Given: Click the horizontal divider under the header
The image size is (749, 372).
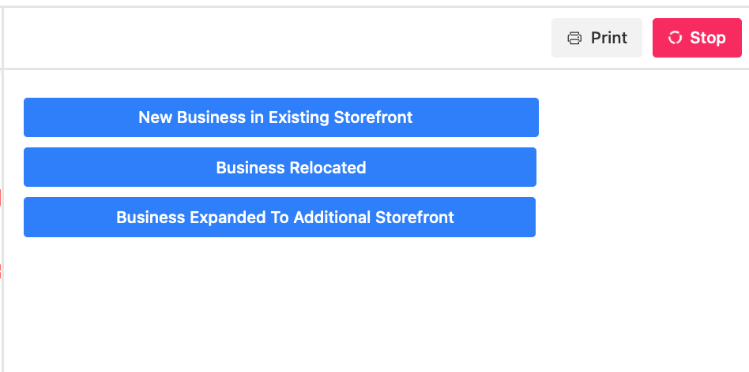Looking at the screenshot, I should [374, 69].
